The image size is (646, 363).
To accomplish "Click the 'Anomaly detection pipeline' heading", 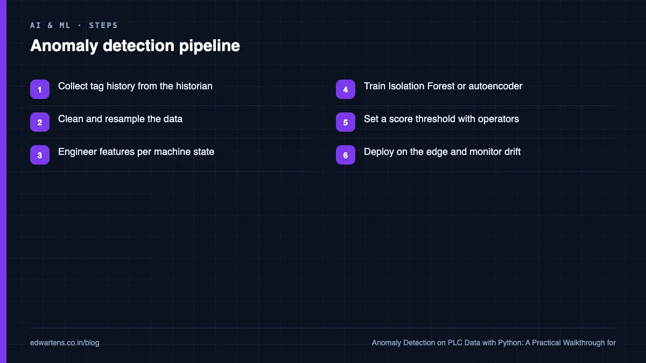I will click(x=135, y=46).
